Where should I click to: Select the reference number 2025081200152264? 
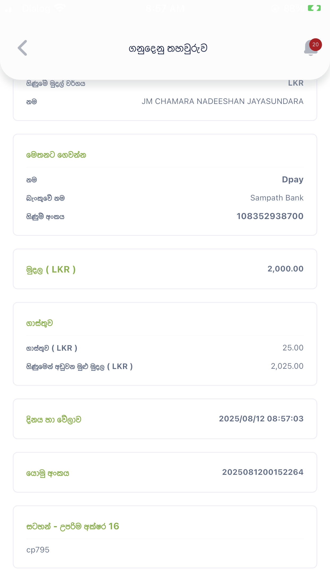coord(263,472)
